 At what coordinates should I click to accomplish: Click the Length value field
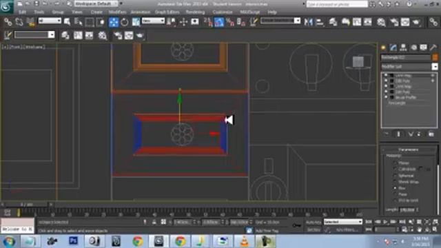pyautogui.click(x=407, y=209)
